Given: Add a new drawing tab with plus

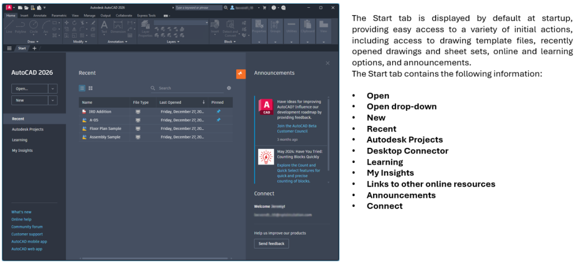Looking at the screenshot, I should (x=34, y=48).
